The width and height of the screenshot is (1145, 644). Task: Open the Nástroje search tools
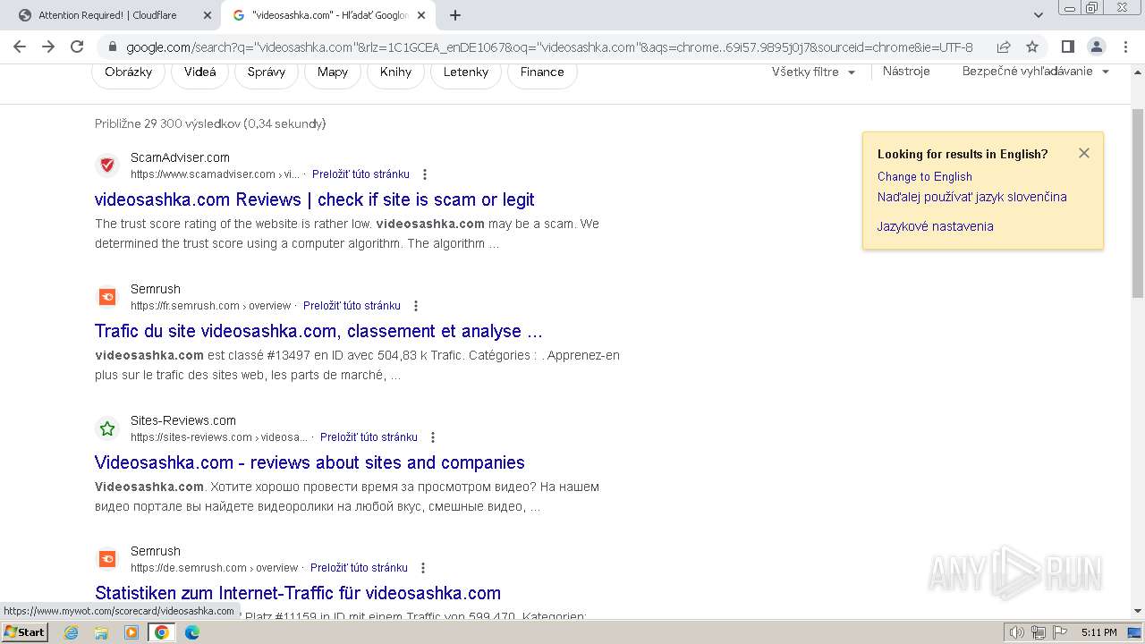click(x=906, y=72)
